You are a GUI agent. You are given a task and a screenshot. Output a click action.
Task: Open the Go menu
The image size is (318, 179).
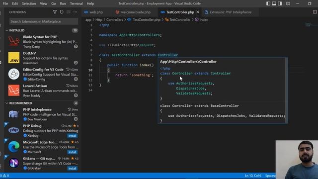53,3
